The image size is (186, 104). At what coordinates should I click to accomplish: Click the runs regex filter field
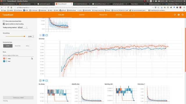(x=18, y=55)
